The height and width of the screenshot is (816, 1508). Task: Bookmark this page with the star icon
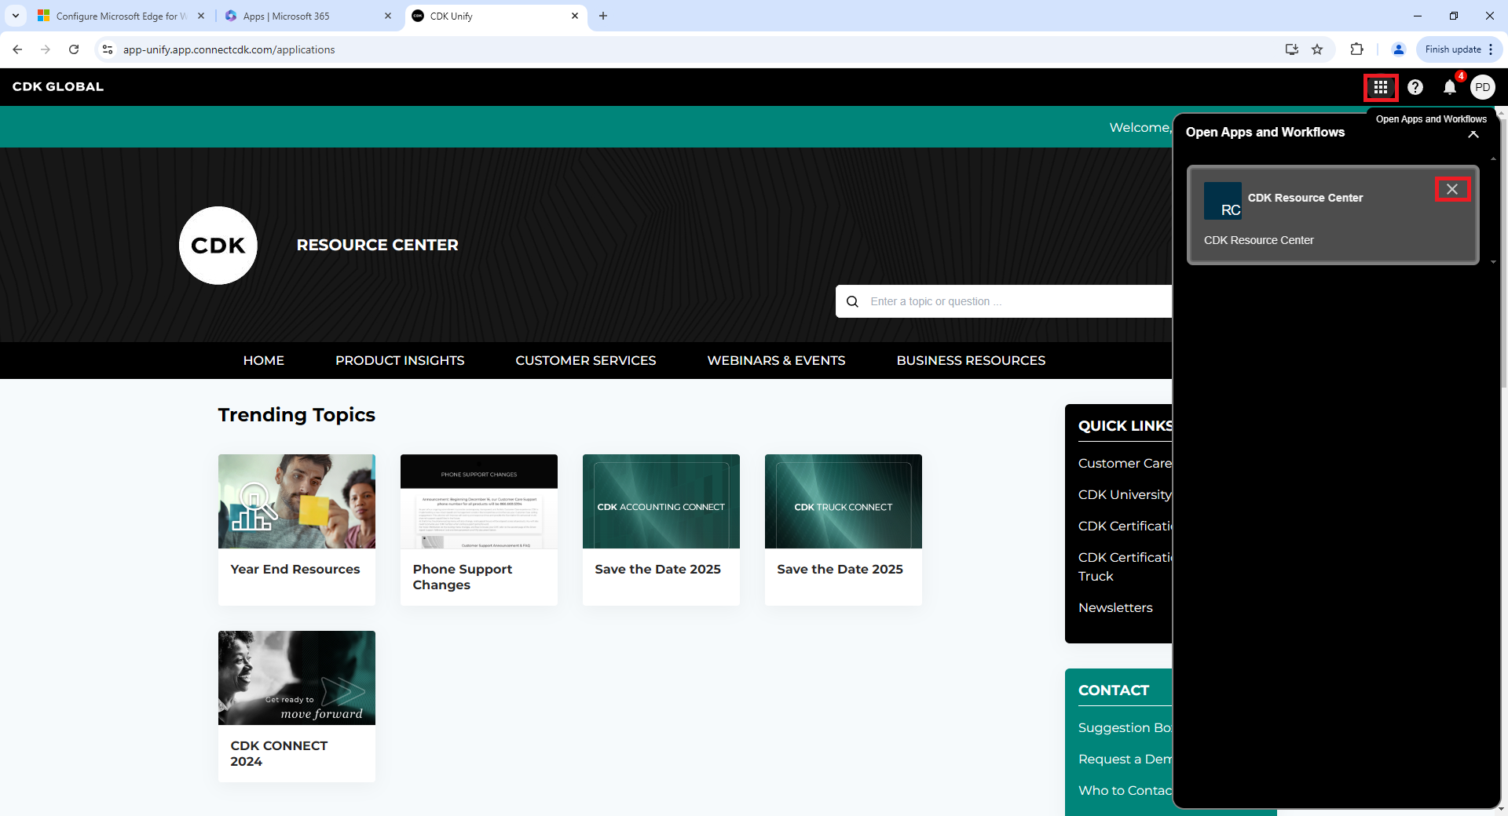(x=1317, y=49)
